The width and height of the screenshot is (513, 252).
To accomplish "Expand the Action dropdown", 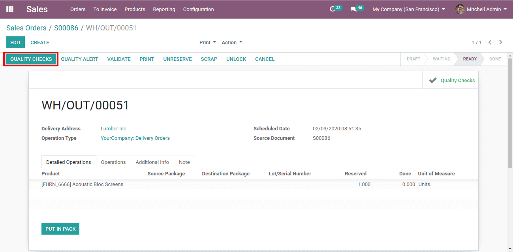I will click(x=232, y=42).
